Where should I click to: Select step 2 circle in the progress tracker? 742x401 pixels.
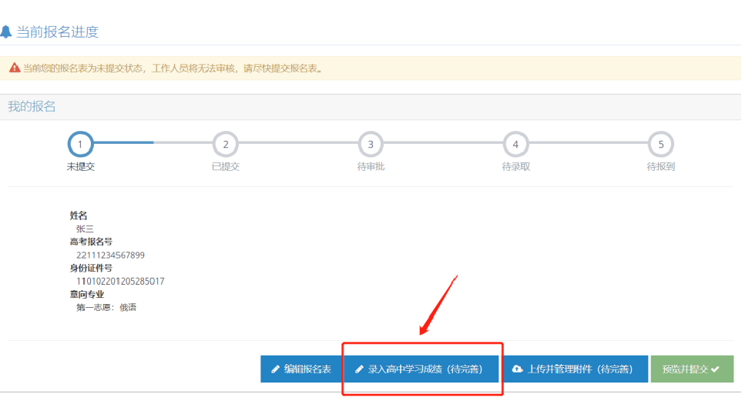click(226, 144)
